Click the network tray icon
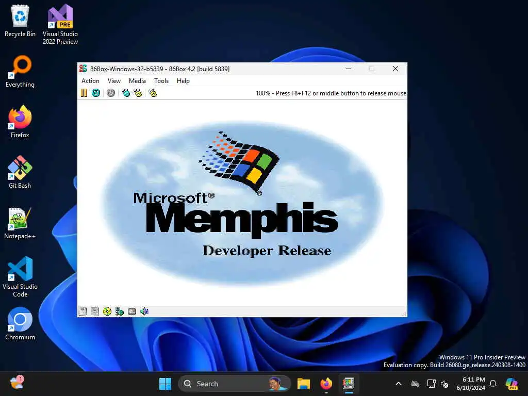Screen dimensions: 528x396 click(431, 384)
